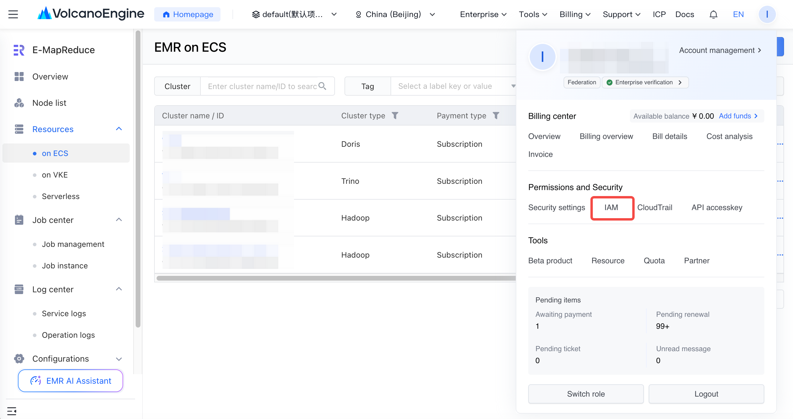Click the horizontal table scrollbar
This screenshot has height=419, width=793.
(336, 278)
